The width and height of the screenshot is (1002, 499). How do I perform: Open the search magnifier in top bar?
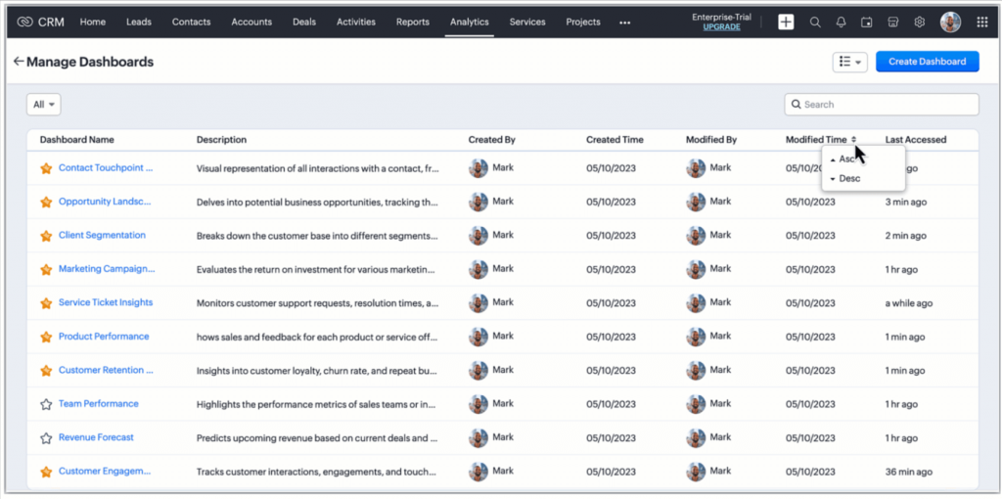tap(815, 22)
